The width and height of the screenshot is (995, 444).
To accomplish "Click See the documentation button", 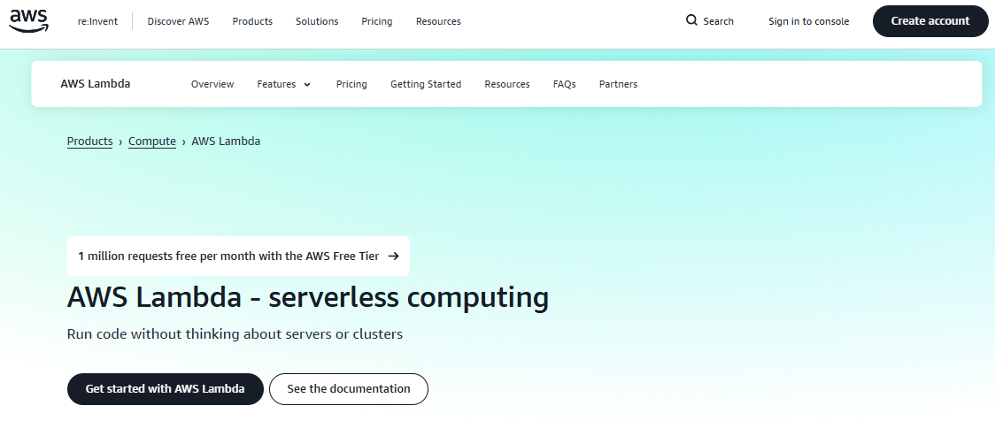I will coord(349,389).
